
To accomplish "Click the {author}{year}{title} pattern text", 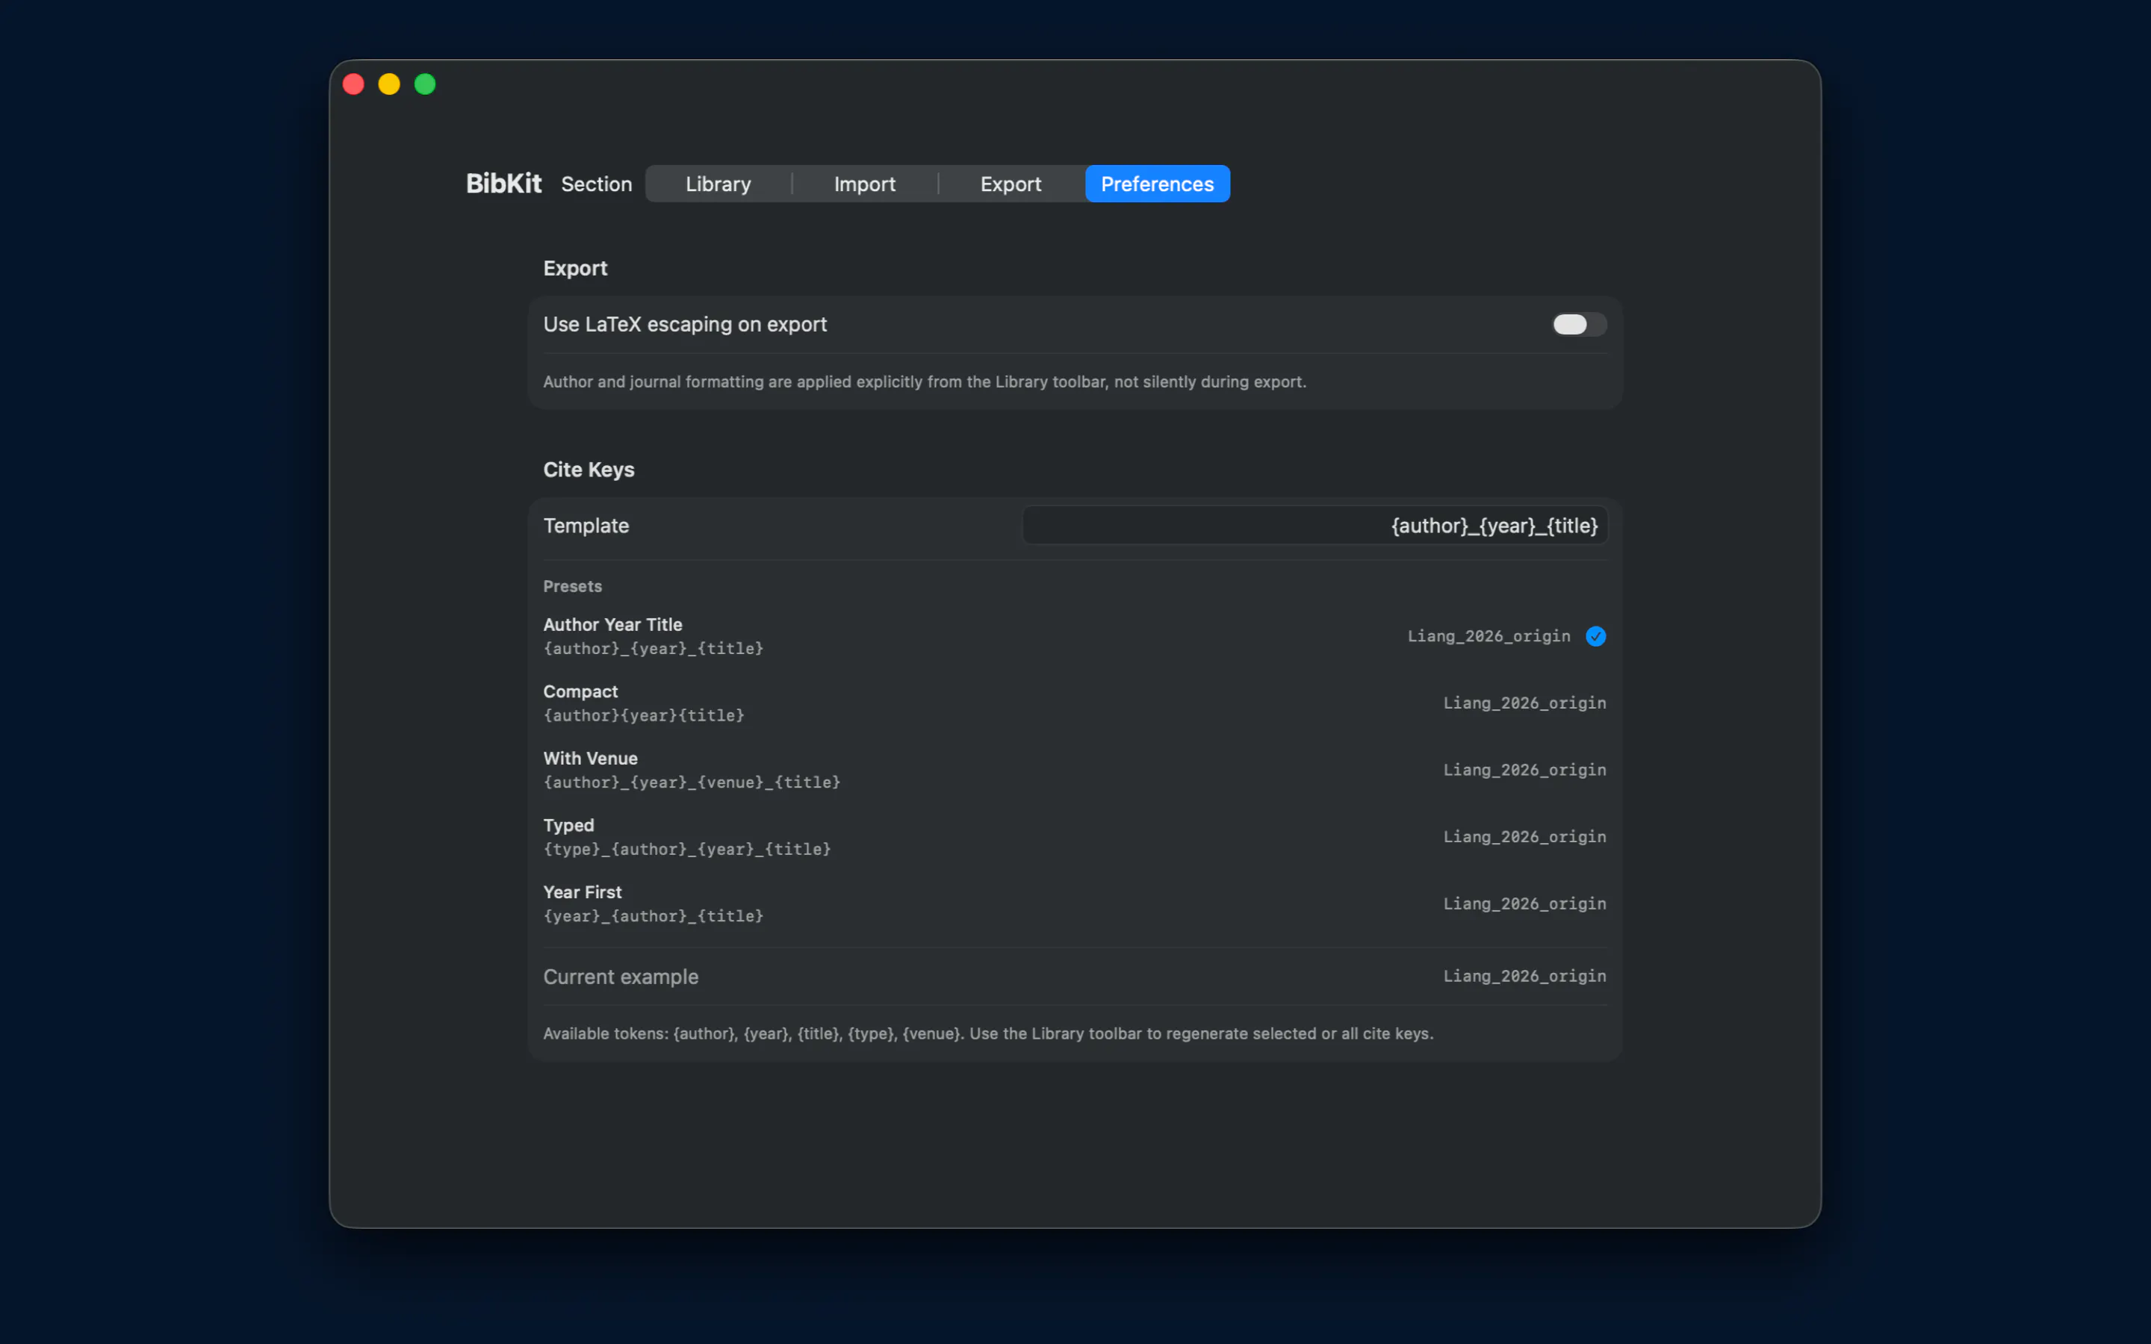I will pyautogui.click(x=644, y=715).
